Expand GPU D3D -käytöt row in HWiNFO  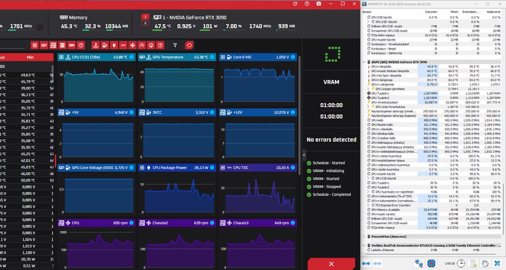[x=368, y=22]
